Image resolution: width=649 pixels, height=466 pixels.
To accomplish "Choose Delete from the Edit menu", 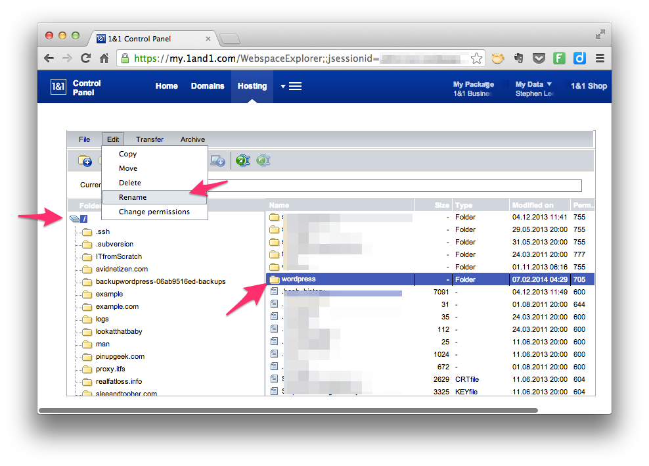I will [130, 183].
